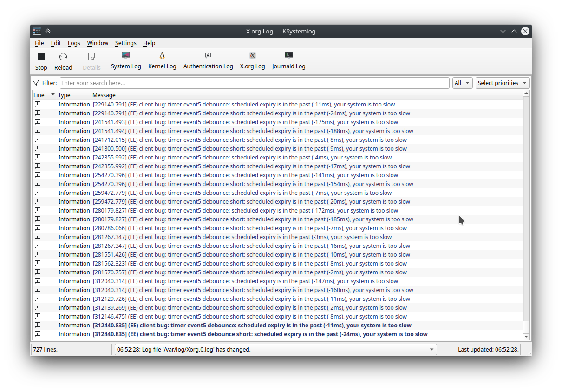
Task: Click the line icon of the [312146.475] row
Action: 38,316
